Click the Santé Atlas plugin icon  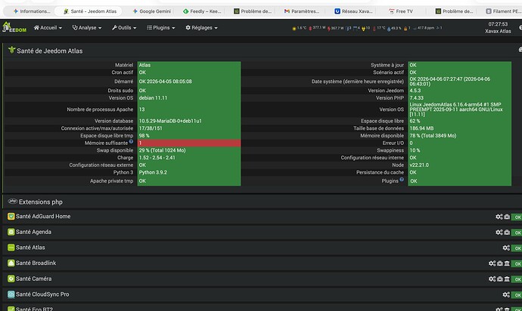[x=11, y=248]
